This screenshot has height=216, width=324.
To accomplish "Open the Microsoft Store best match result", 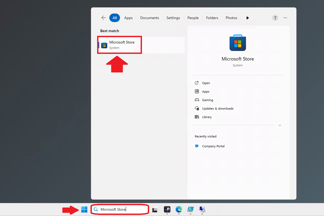I will (142, 45).
